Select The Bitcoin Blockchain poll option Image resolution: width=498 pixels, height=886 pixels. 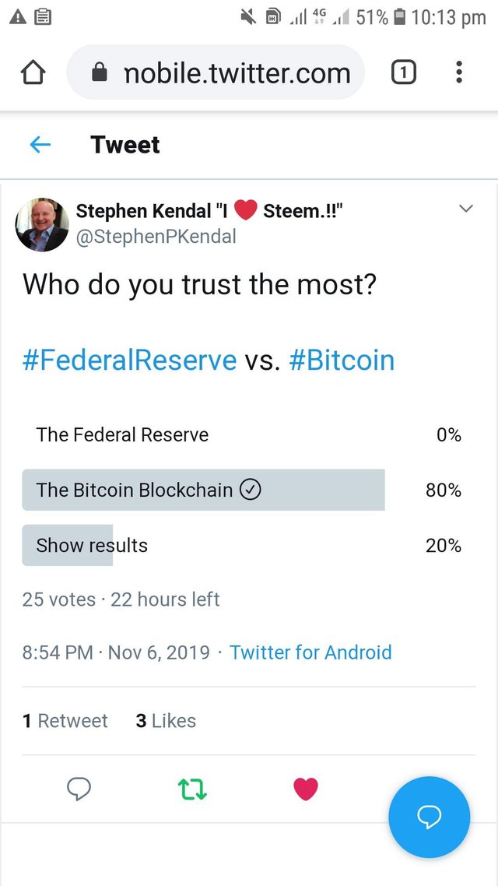[x=148, y=490]
